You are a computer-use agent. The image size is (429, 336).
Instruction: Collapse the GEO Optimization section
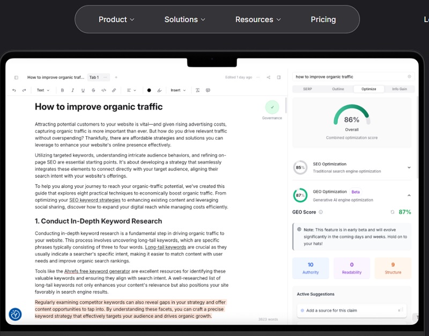[409, 195]
